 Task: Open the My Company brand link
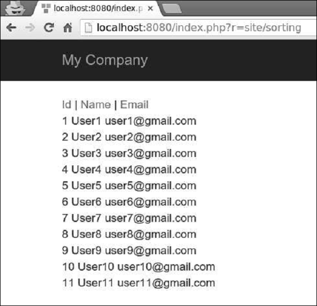(105, 60)
